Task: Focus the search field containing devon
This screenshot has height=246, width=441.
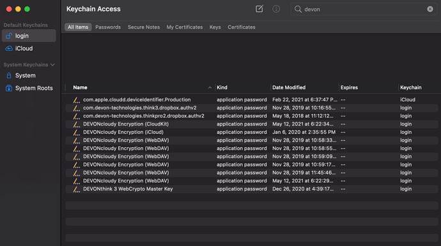Action: 364,10
